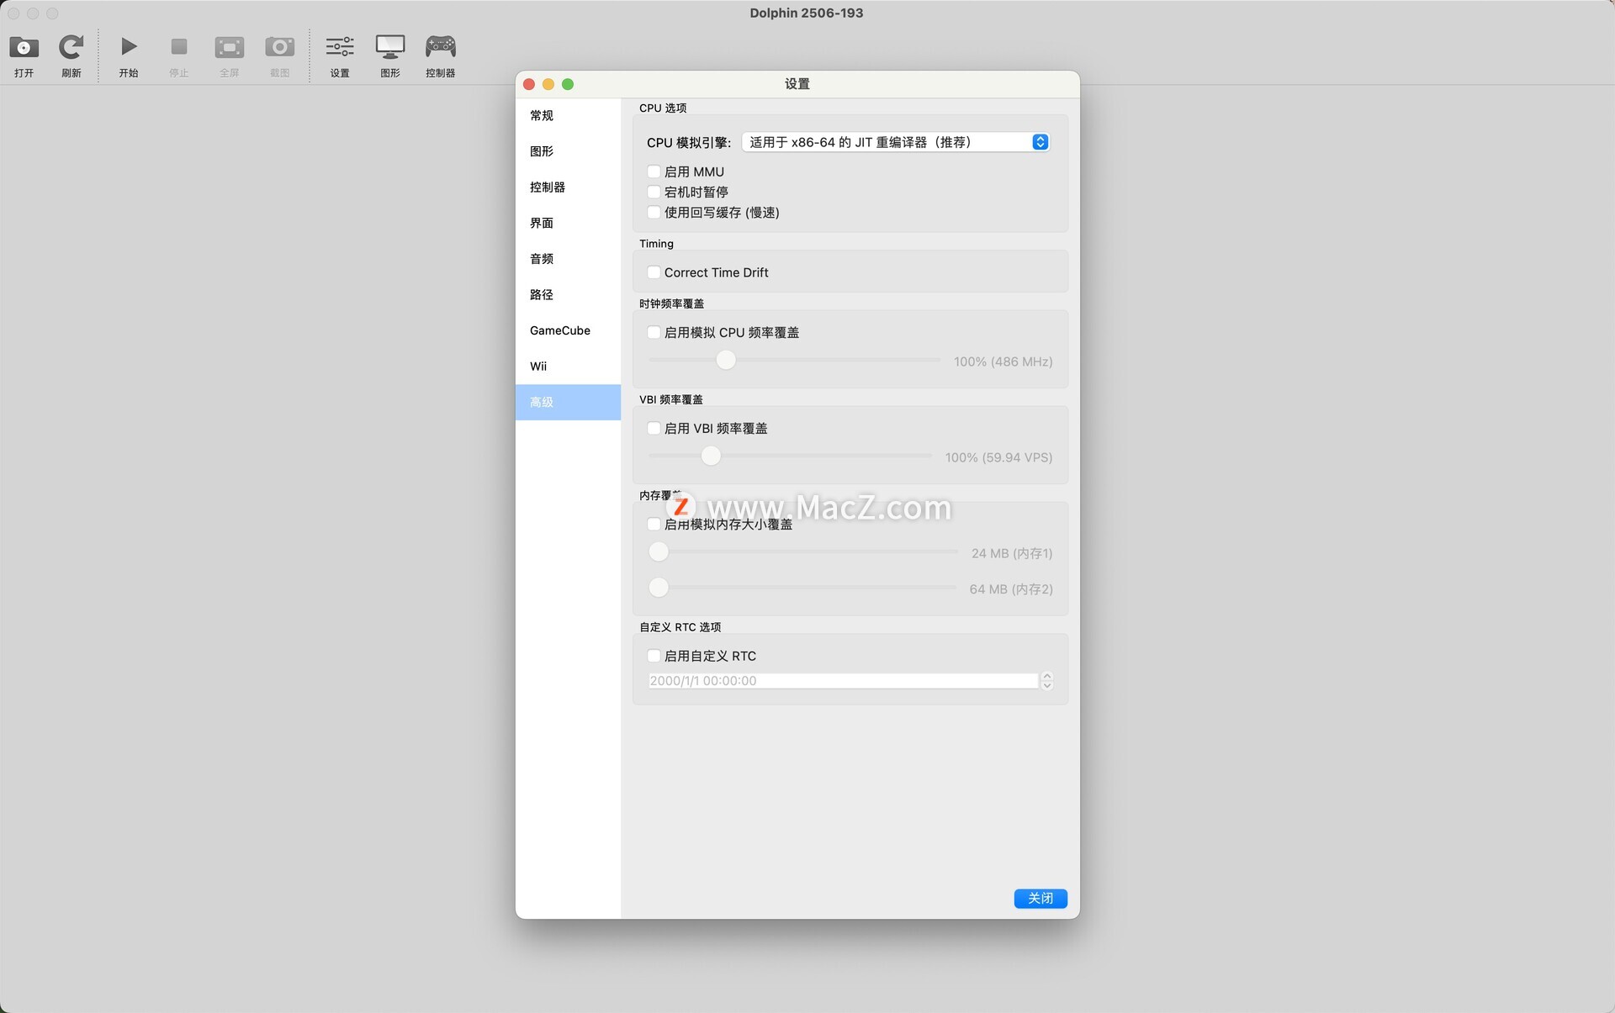Open the Wii settings tab
This screenshot has height=1013, width=1615.
click(568, 367)
